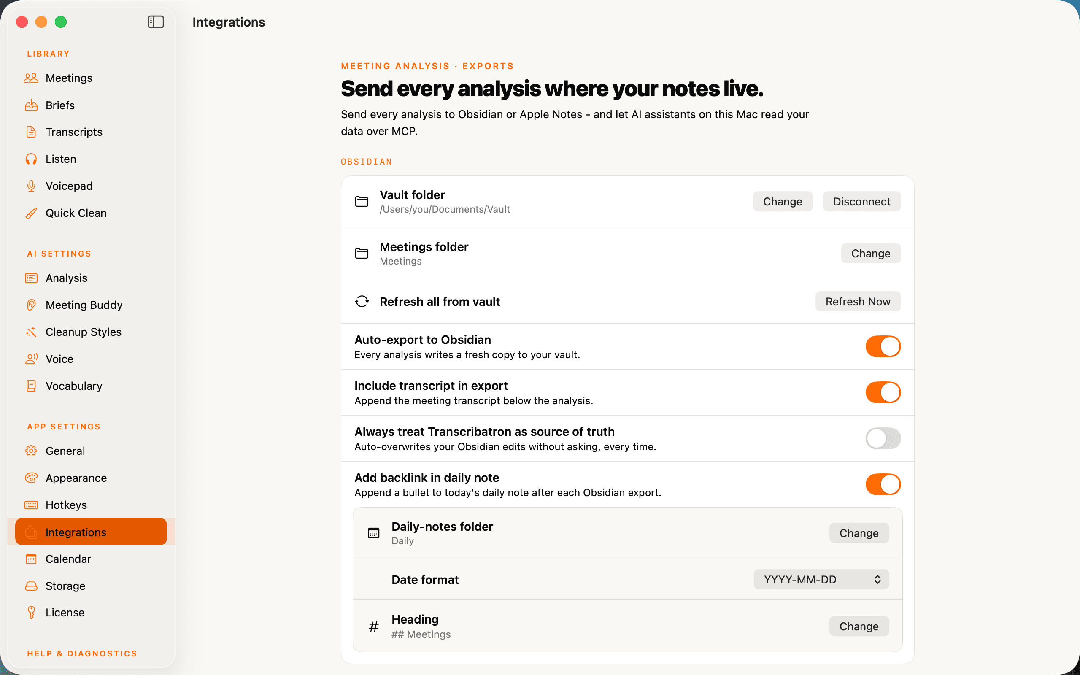Change the Vault folder location
Image resolution: width=1080 pixels, height=675 pixels.
[x=782, y=201]
